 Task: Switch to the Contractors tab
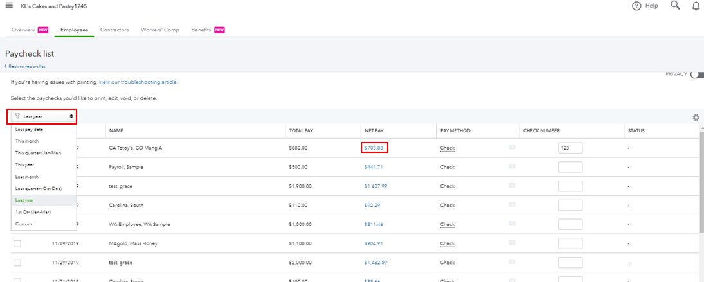[x=114, y=30]
